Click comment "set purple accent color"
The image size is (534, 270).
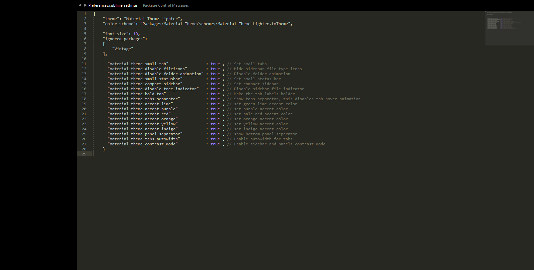(257, 109)
